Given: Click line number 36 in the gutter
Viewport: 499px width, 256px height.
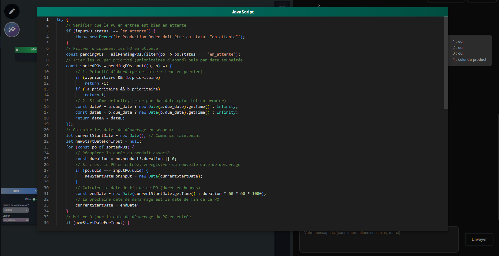Looking at the screenshot, I should (x=46, y=223).
